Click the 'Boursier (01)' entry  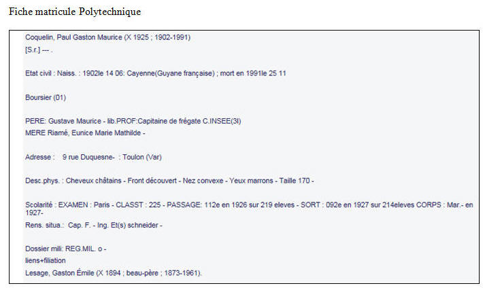pyautogui.click(x=46, y=97)
